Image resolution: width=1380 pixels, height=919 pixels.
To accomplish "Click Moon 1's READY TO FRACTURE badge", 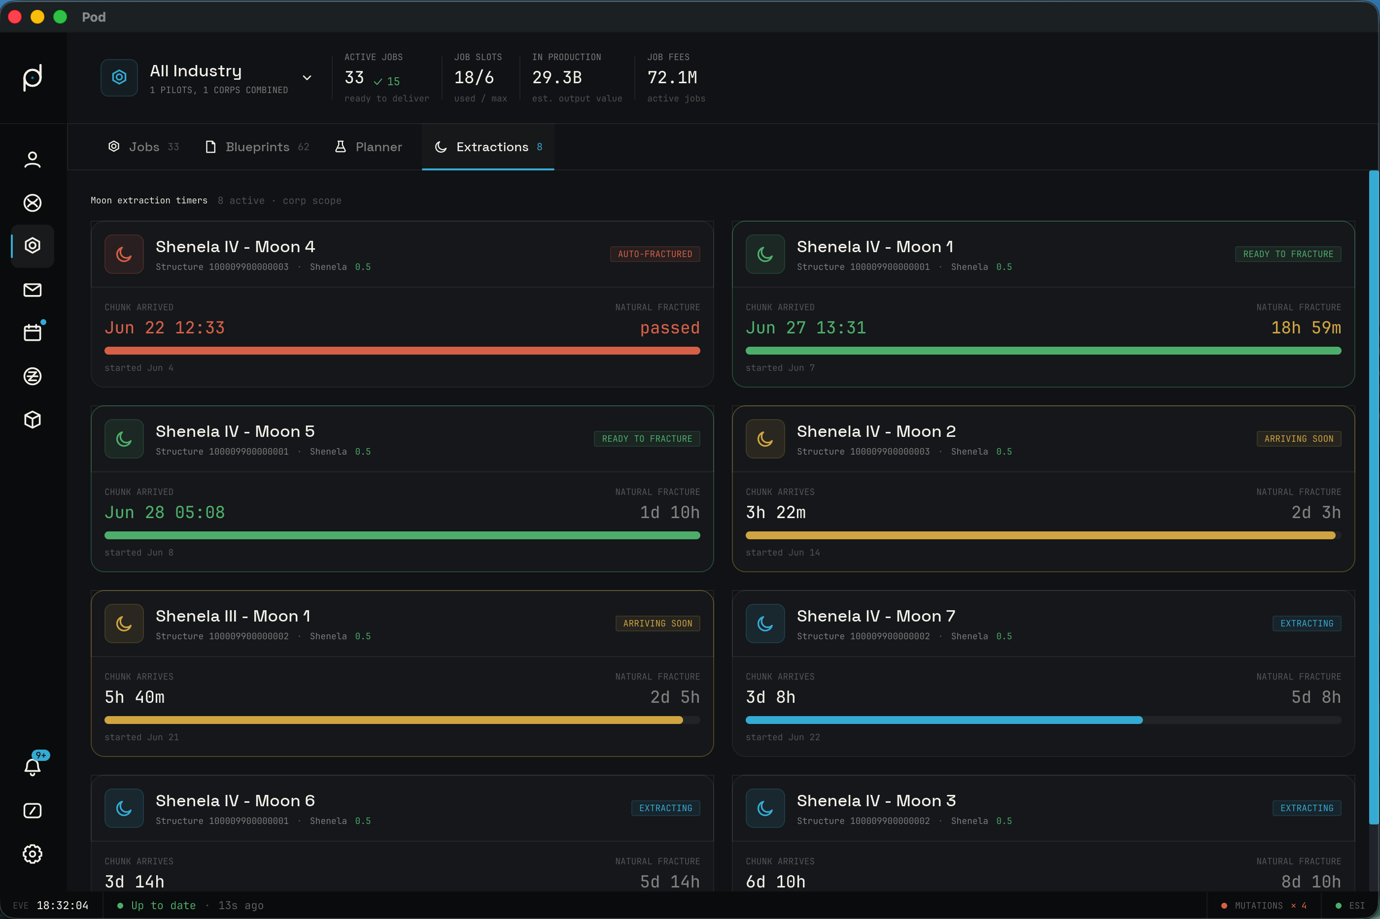I will point(1288,254).
